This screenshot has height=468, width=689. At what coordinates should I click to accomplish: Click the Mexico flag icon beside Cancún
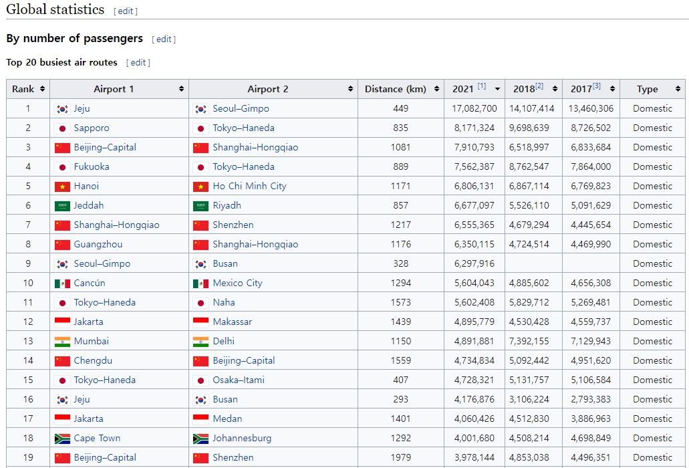(x=62, y=283)
